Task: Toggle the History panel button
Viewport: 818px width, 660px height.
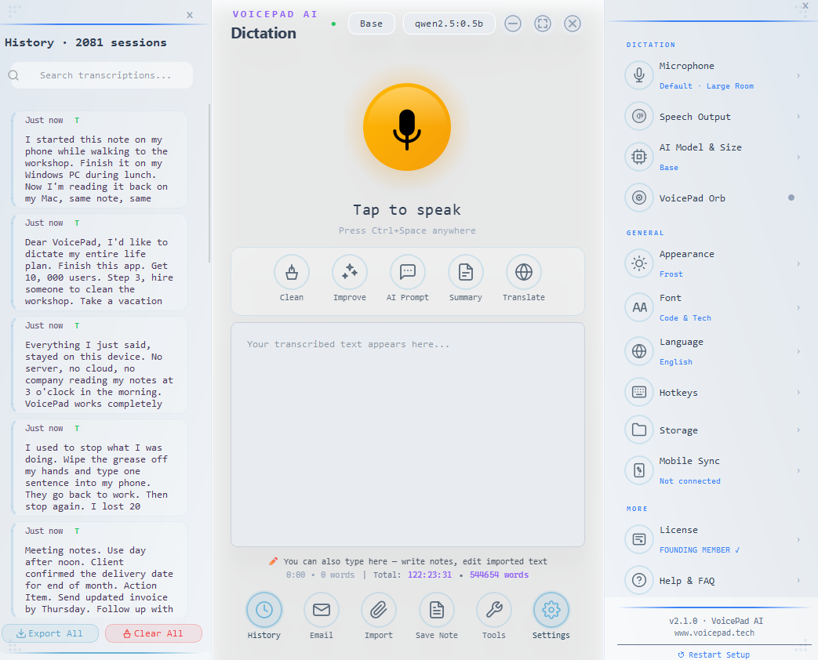Action: 264,610
